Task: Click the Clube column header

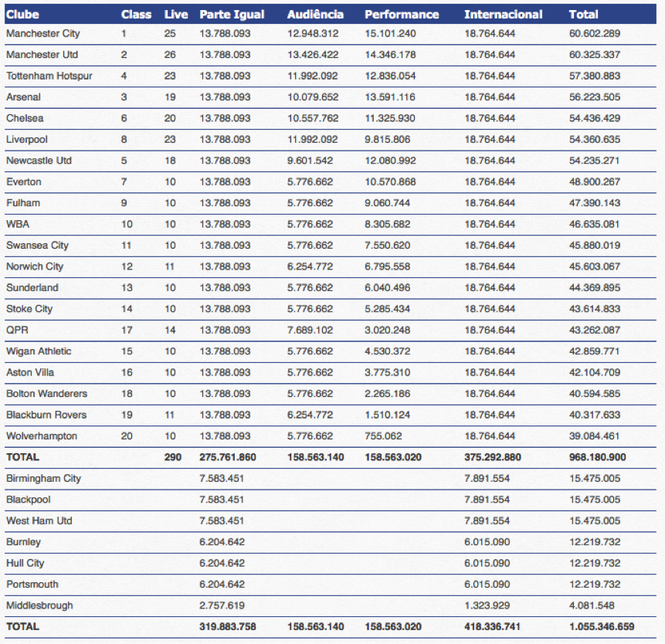Action: [22, 14]
